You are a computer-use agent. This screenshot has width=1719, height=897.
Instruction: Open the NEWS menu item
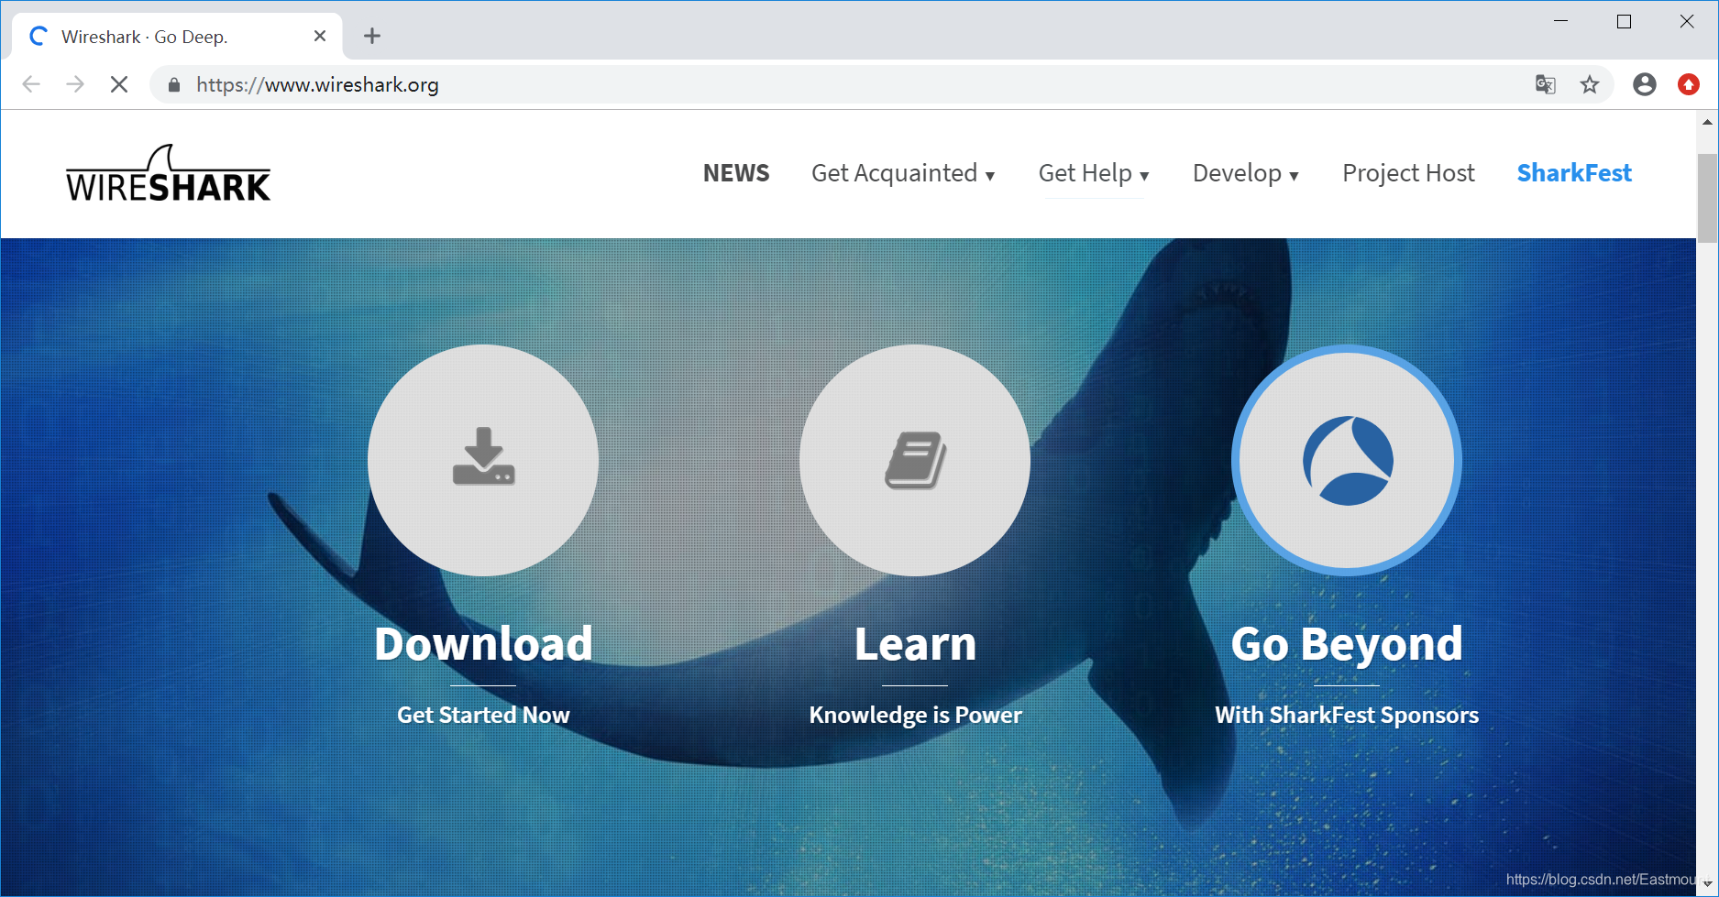pyautogui.click(x=736, y=173)
